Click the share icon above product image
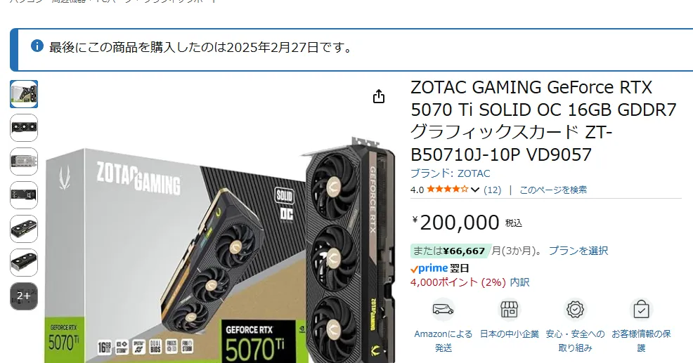 (x=379, y=96)
